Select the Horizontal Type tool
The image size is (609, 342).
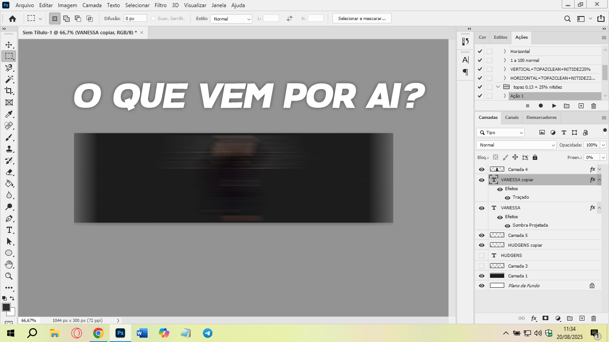8,230
